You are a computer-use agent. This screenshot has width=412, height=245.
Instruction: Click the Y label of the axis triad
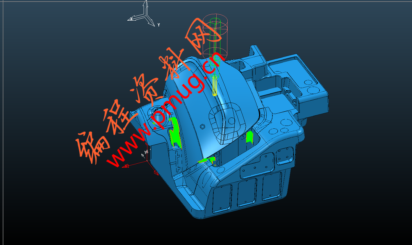159,25
